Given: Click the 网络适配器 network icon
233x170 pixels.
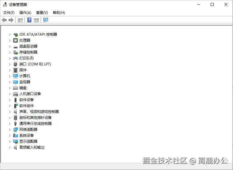Looking at the screenshot, I should 16,130.
